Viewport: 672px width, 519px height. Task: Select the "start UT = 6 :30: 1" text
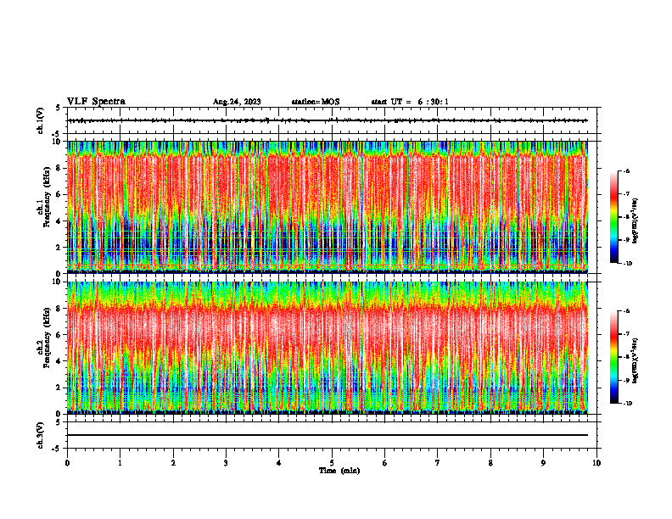(x=410, y=102)
